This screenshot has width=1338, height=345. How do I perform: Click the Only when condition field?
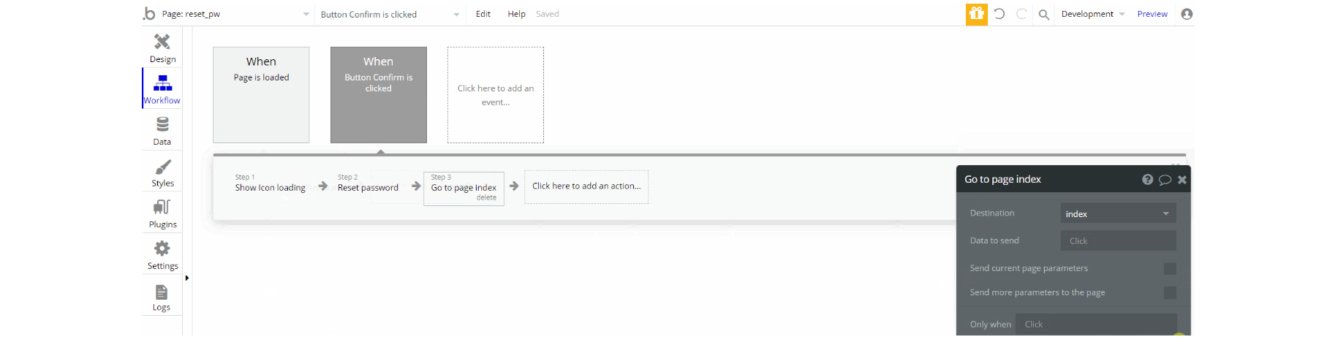pyautogui.click(x=1096, y=325)
